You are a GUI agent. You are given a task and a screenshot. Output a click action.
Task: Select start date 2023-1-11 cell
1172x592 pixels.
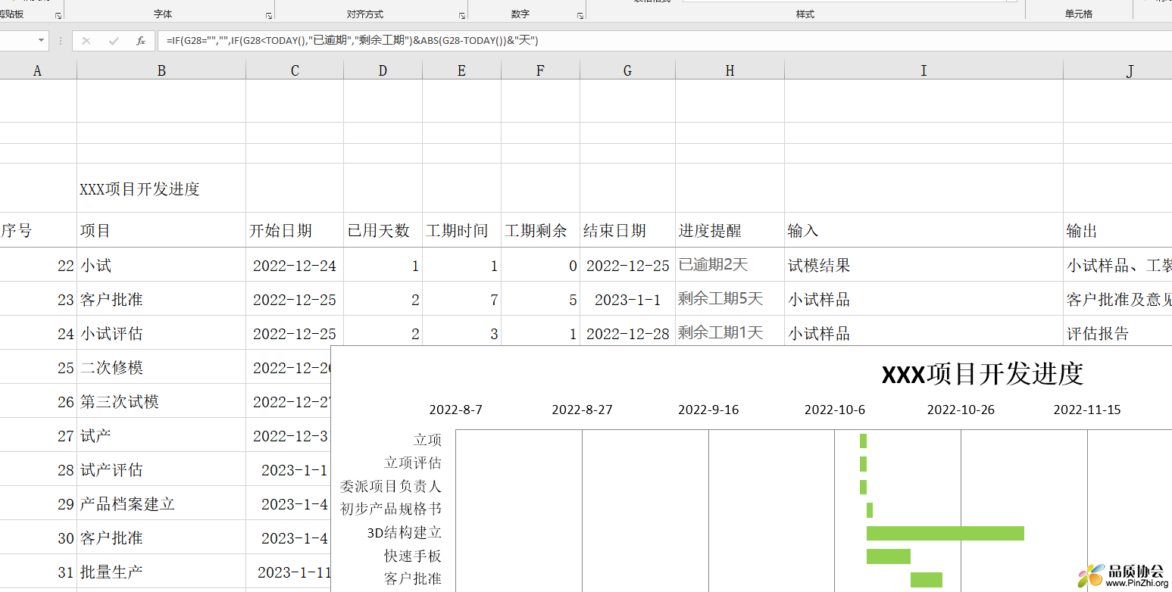coord(289,572)
